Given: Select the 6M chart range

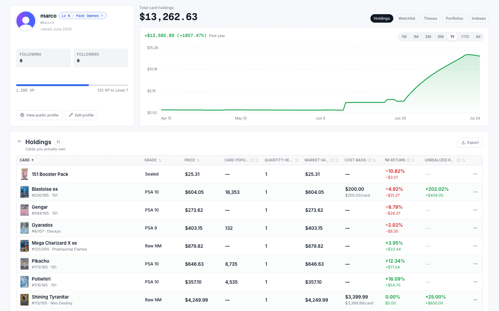Looking at the screenshot, I should point(440,37).
